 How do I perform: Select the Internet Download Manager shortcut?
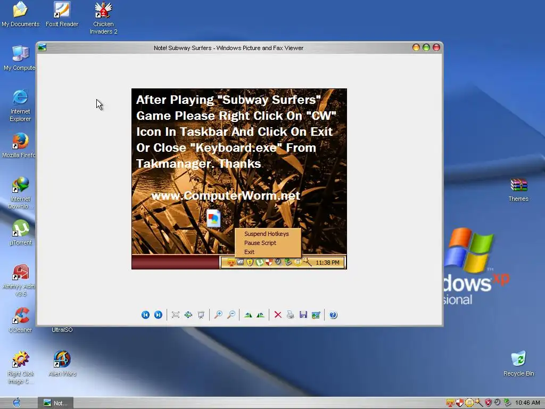pos(20,193)
